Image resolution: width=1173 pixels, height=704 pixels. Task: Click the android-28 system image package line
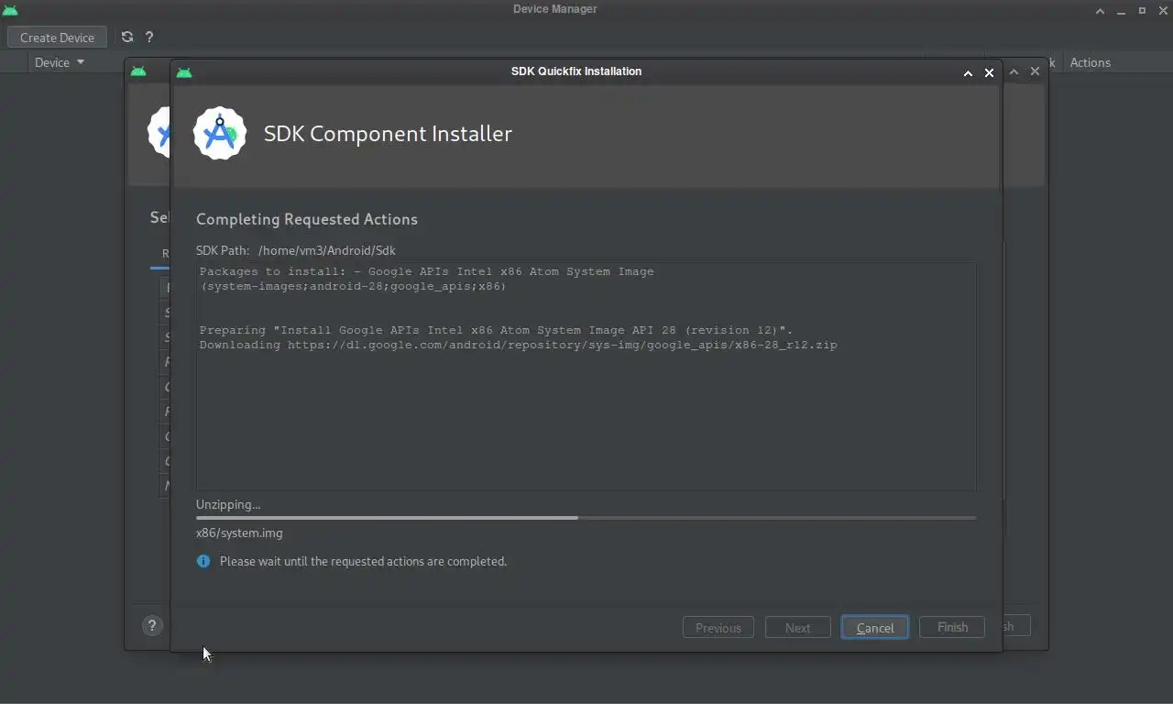(x=353, y=286)
